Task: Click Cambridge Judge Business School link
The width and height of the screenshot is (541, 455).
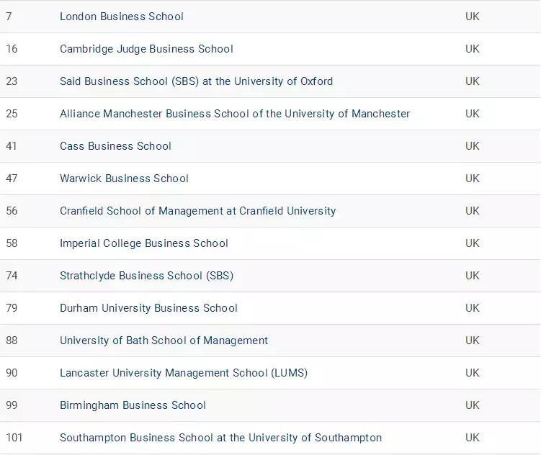Action: [x=146, y=49]
